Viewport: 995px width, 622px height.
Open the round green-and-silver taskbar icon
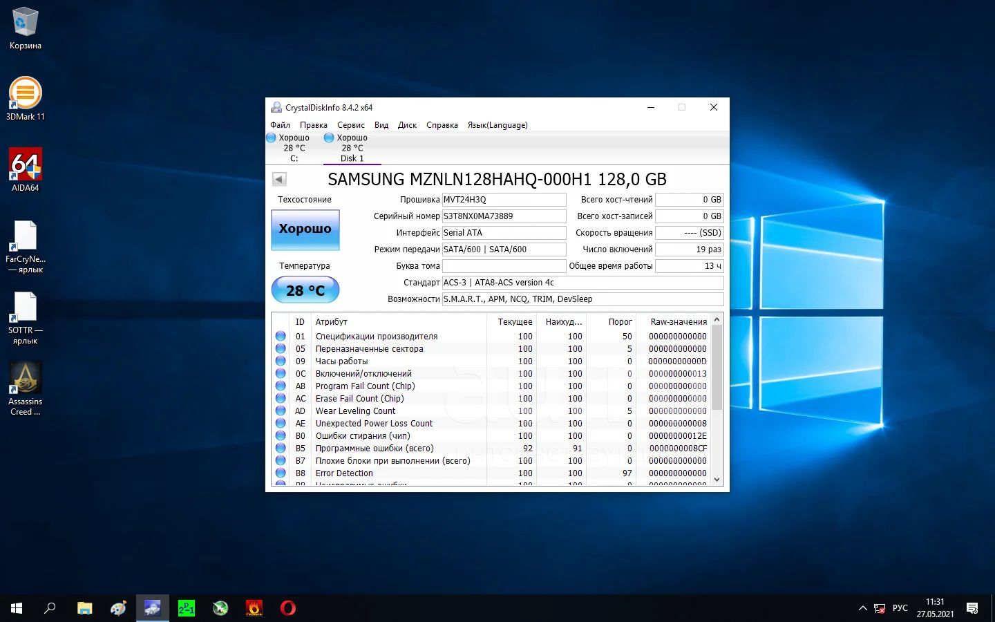220,608
